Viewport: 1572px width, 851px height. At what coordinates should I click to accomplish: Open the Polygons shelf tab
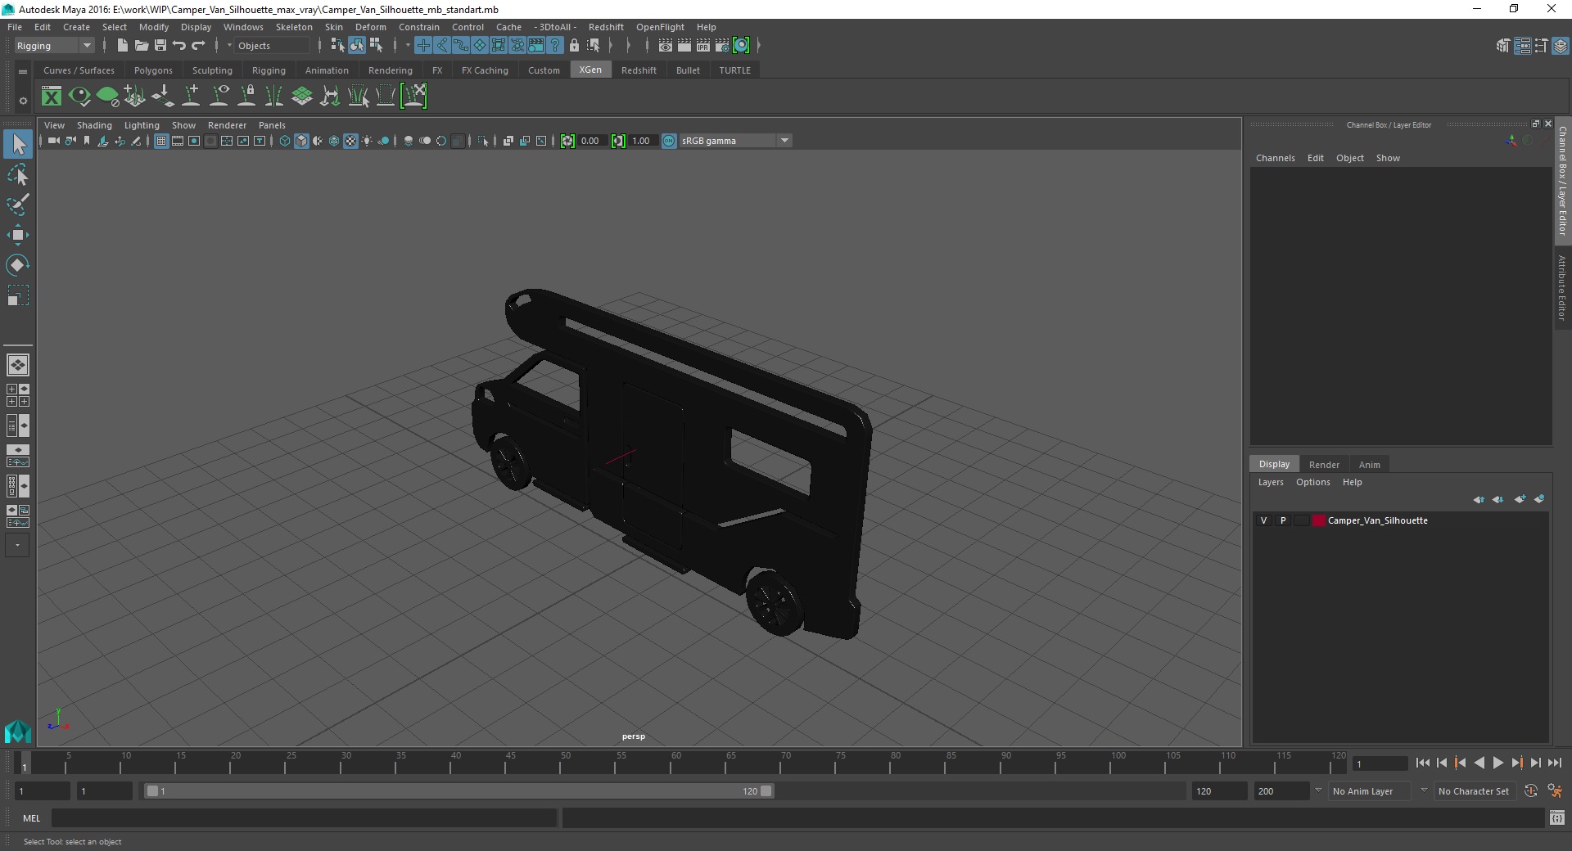153,70
